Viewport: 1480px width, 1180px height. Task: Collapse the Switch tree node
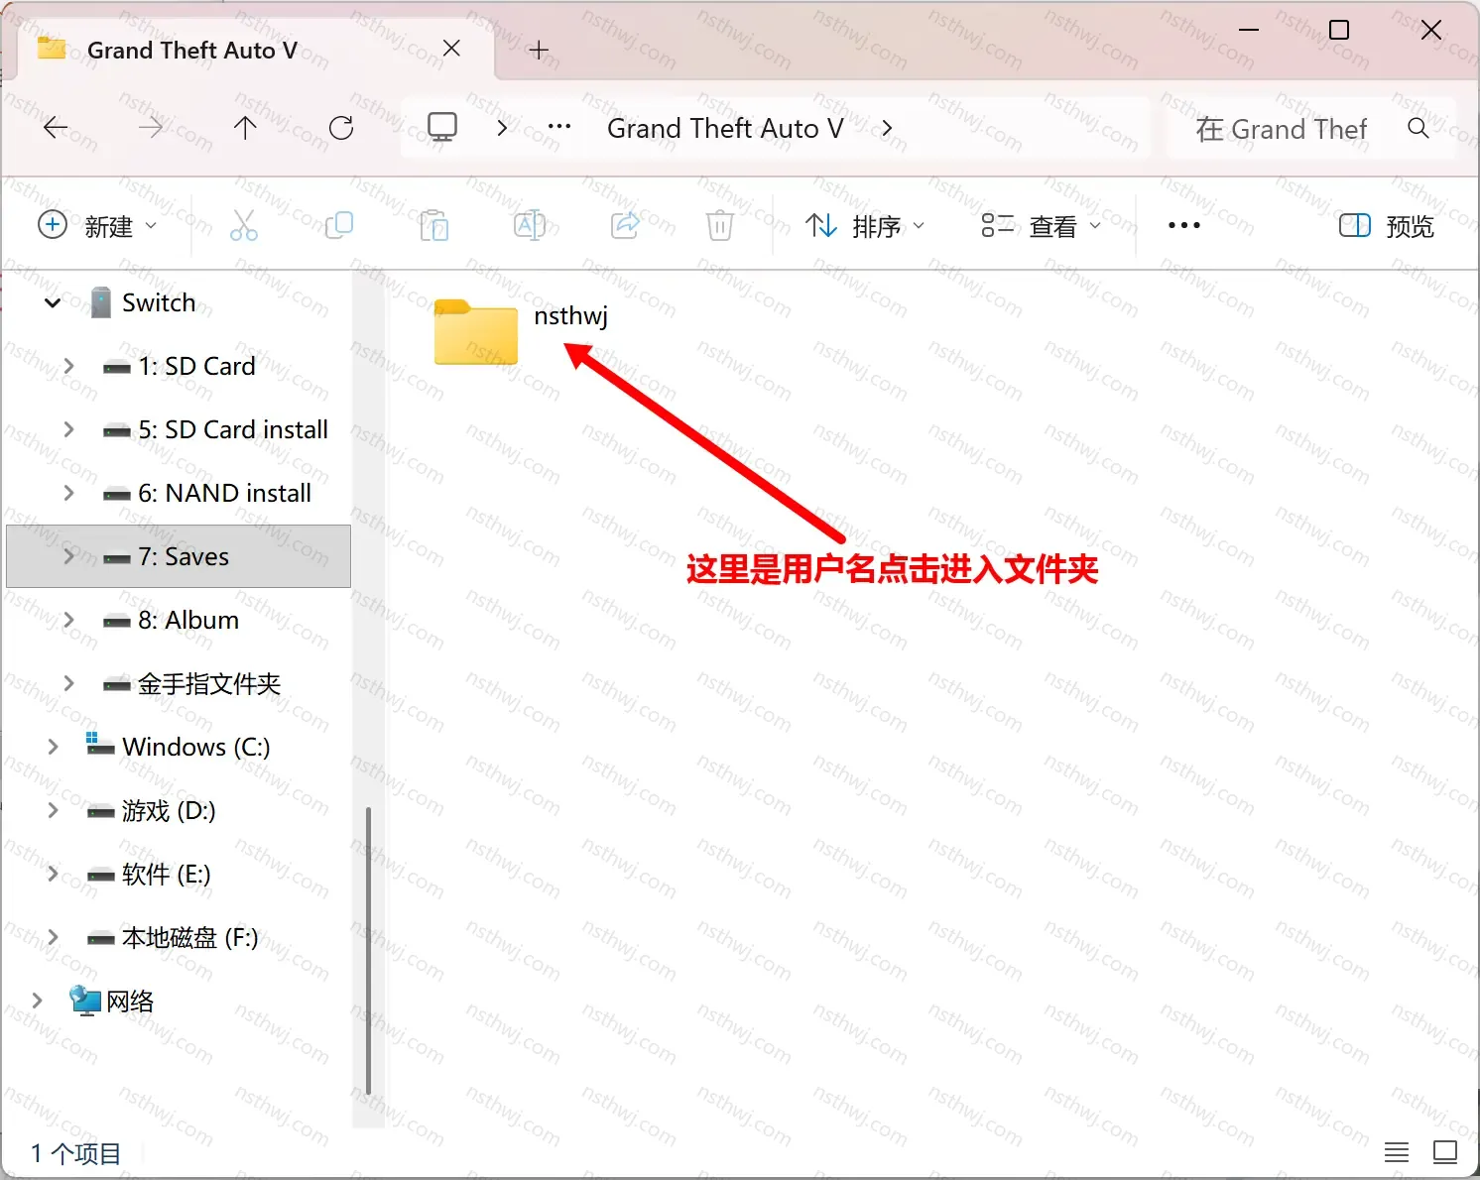tap(53, 302)
